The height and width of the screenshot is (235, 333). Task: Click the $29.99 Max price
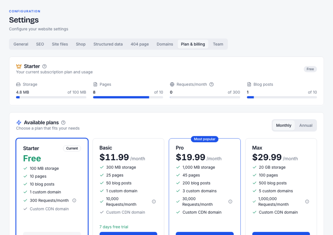pos(267,157)
